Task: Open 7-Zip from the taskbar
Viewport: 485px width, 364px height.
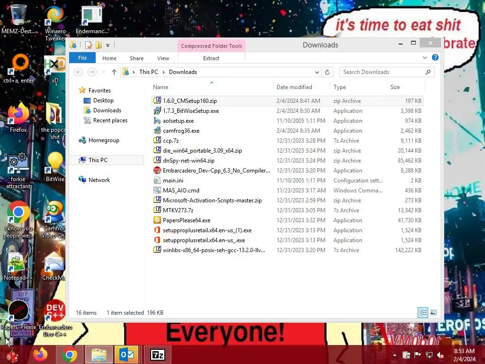Action: tap(157, 355)
